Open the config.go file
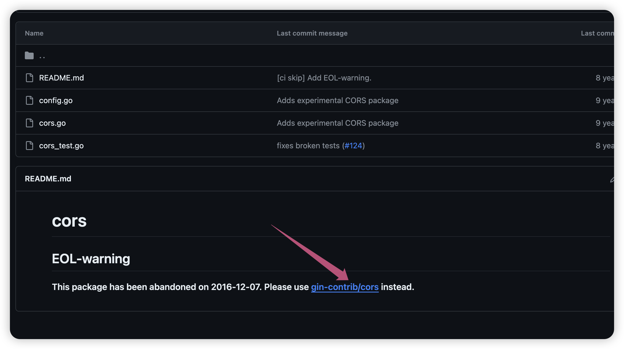The height and width of the screenshot is (349, 624). (56, 100)
